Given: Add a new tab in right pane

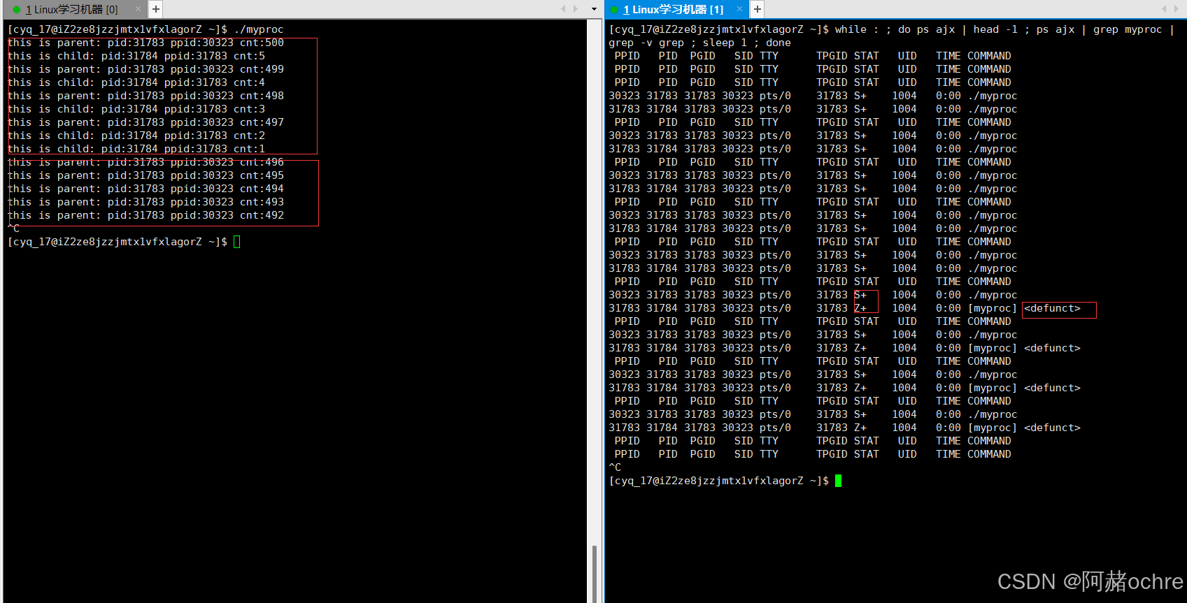Looking at the screenshot, I should coord(758,9).
